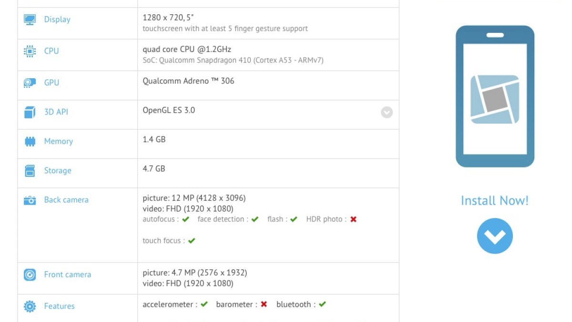Click the blue download arrow circle
Image resolution: width=572 pixels, height=322 pixels.
495,236
